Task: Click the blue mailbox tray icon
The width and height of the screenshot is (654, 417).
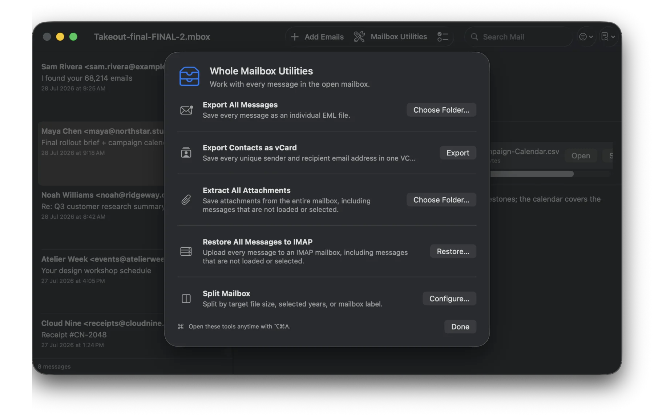Action: click(189, 76)
